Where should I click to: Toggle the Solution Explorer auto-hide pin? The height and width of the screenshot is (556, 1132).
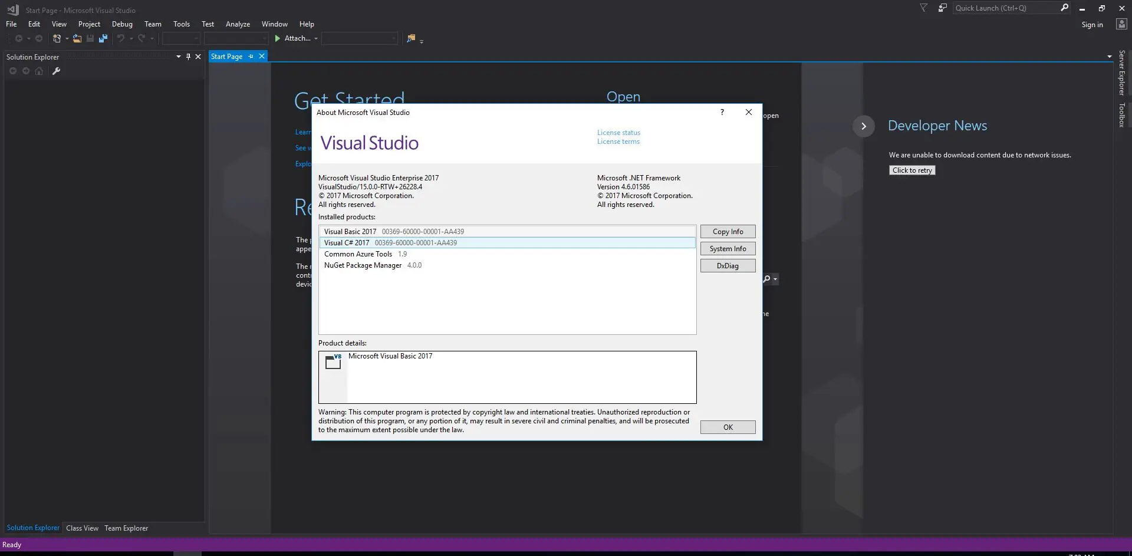tap(188, 57)
